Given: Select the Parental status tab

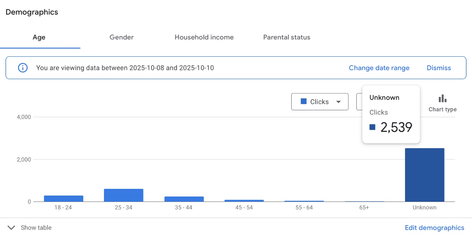Looking at the screenshot, I should 287,38.
